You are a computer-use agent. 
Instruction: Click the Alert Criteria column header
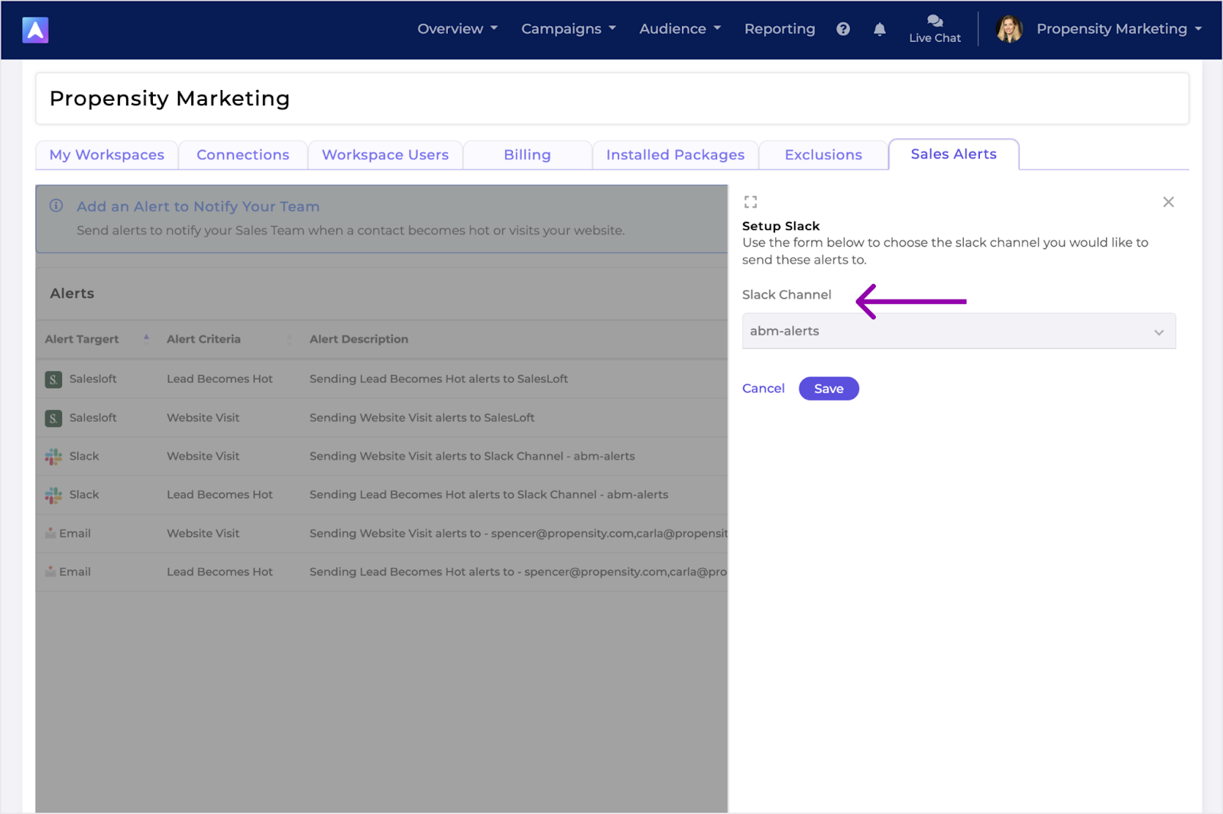coord(203,339)
